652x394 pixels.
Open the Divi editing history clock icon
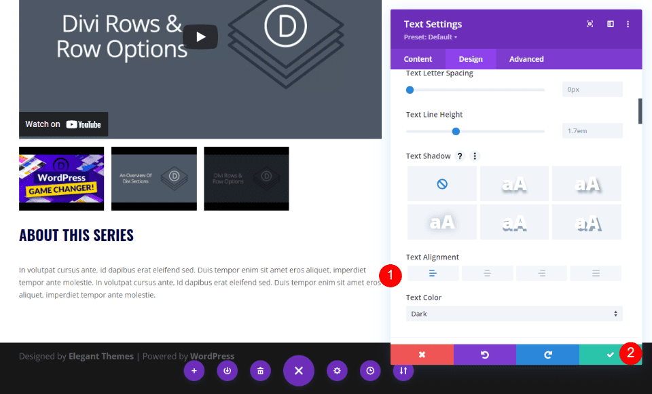point(370,371)
